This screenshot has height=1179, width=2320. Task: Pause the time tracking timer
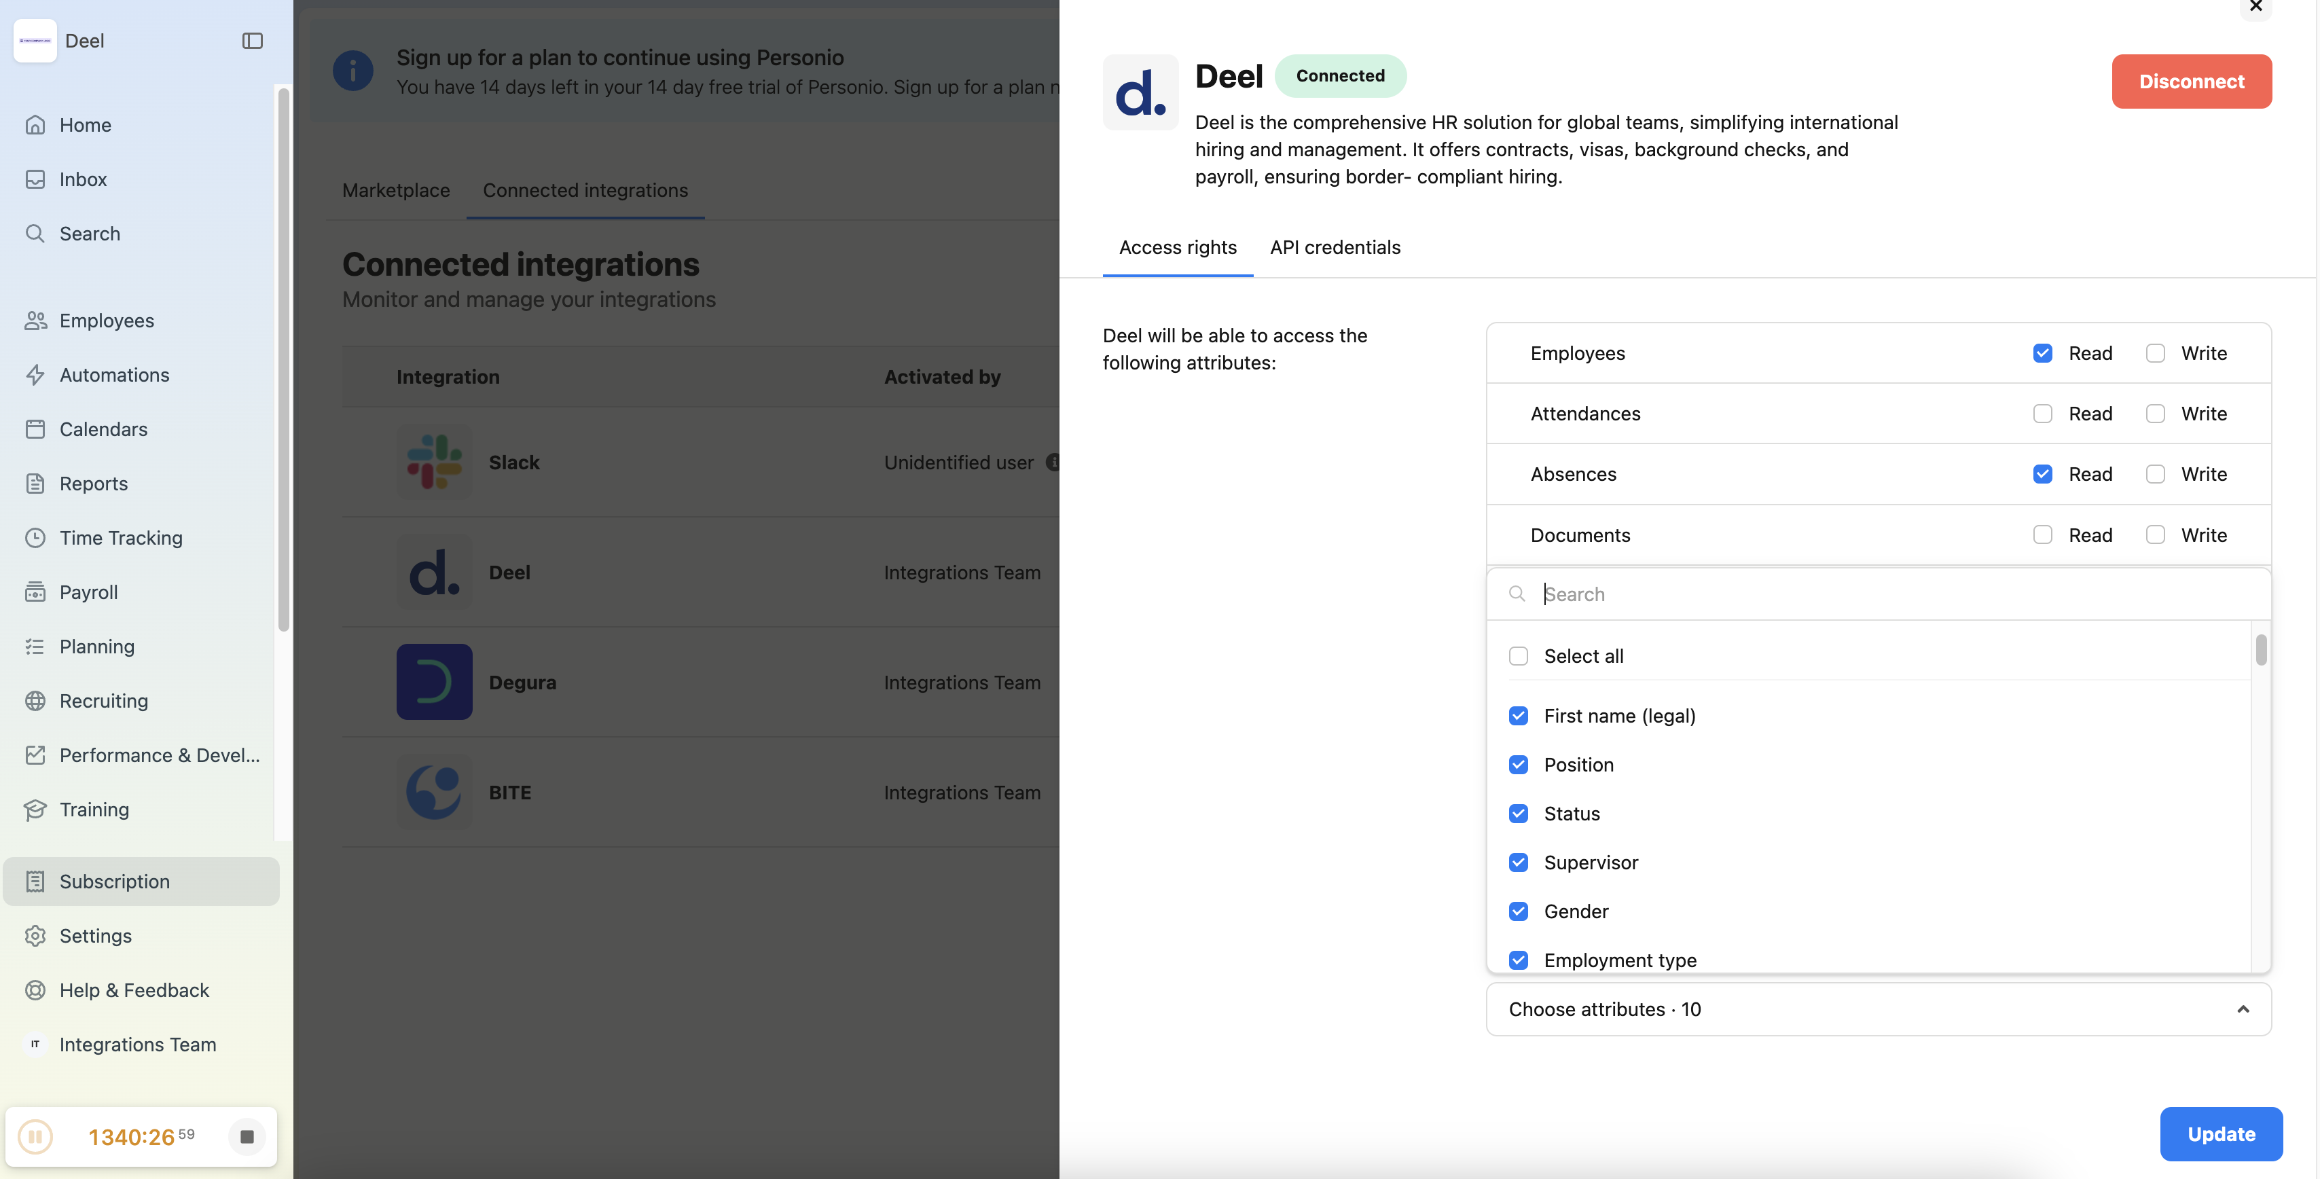(x=35, y=1137)
